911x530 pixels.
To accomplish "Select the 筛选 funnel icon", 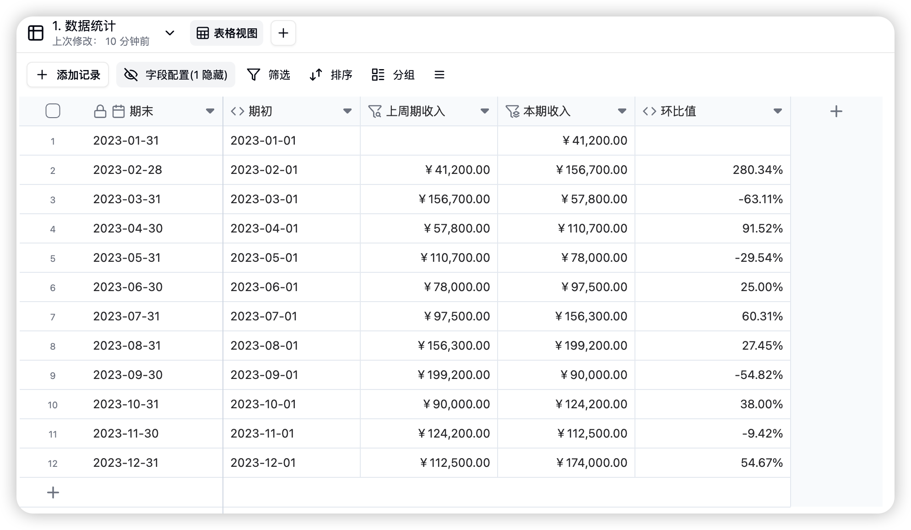I will (x=255, y=75).
